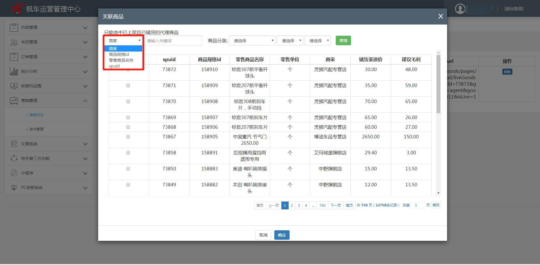Choose spuid option in dropdown list
This screenshot has width=540, height=265.
pos(123,66)
